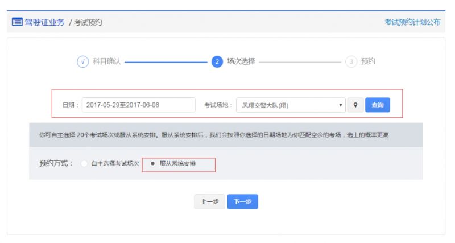Click the 场次选择 step label
455x243 pixels.
coord(241,61)
